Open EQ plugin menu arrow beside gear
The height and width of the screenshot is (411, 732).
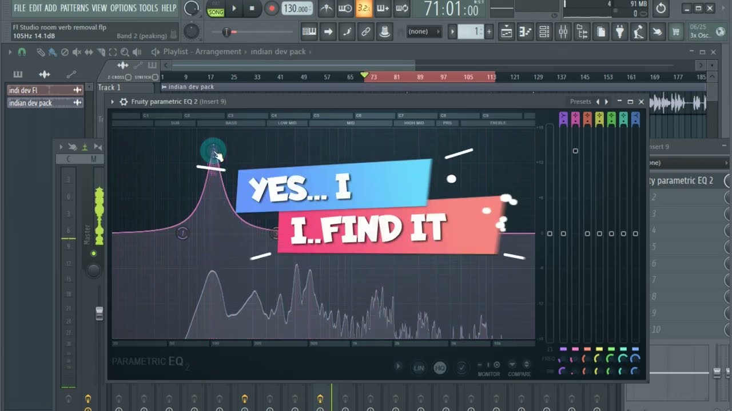(x=113, y=102)
